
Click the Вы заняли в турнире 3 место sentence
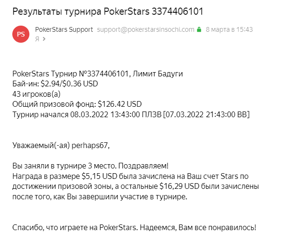pos(64,166)
